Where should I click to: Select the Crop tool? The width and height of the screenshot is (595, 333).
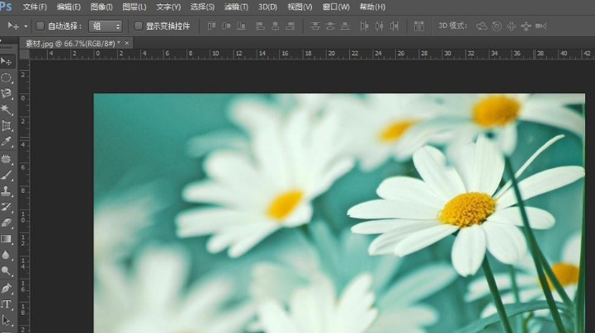7,126
